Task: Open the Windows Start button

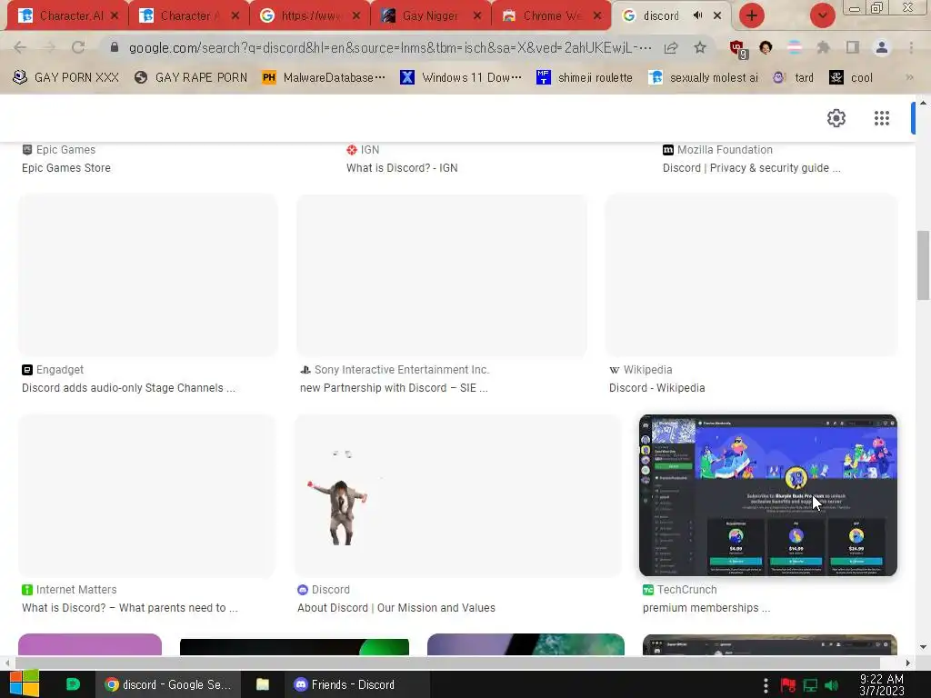Action: pyautogui.click(x=25, y=684)
